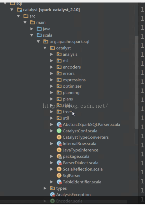145x205 pixels.
Task: Collapse the src folder node
Action: coord(18,16)
